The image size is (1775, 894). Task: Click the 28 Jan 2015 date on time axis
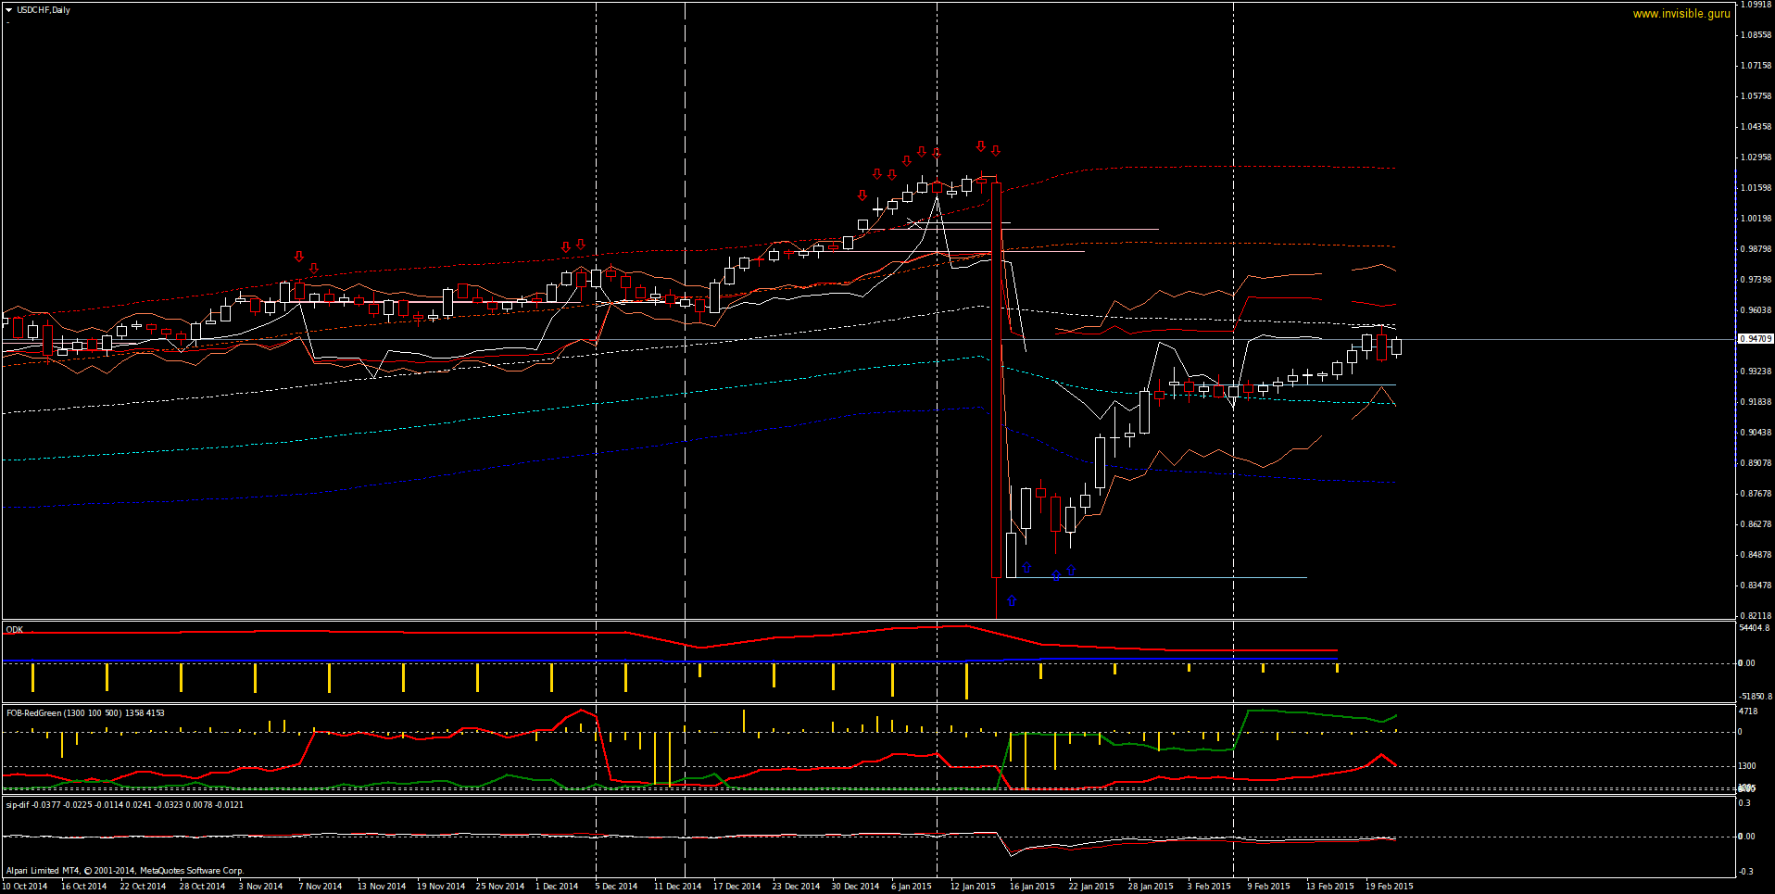[x=1151, y=887]
